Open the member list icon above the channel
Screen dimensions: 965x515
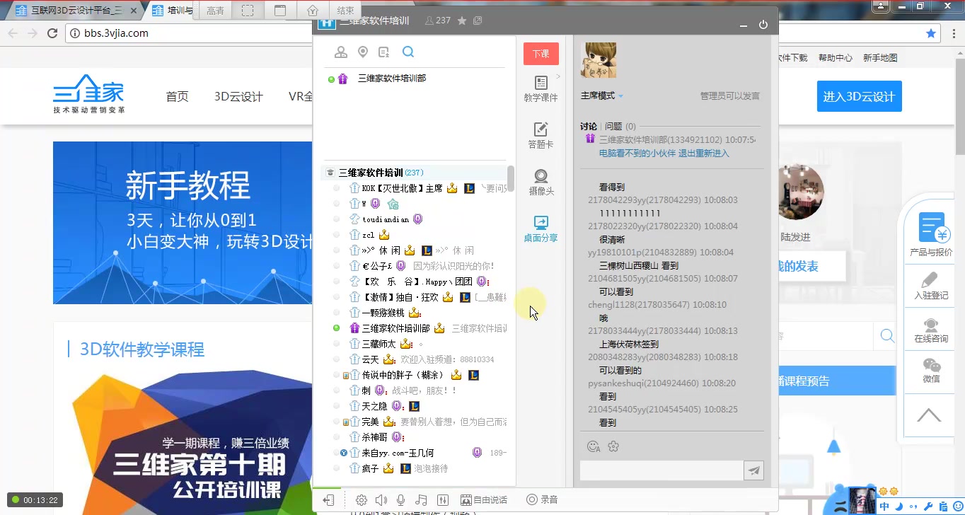click(x=341, y=52)
